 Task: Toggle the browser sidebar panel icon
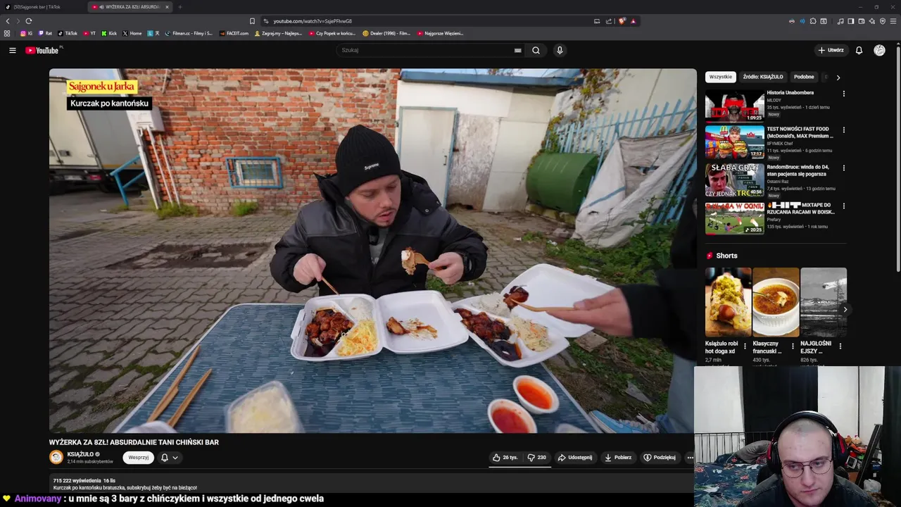click(850, 21)
